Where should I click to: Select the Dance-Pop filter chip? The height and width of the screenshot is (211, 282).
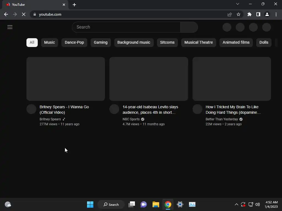74,43
